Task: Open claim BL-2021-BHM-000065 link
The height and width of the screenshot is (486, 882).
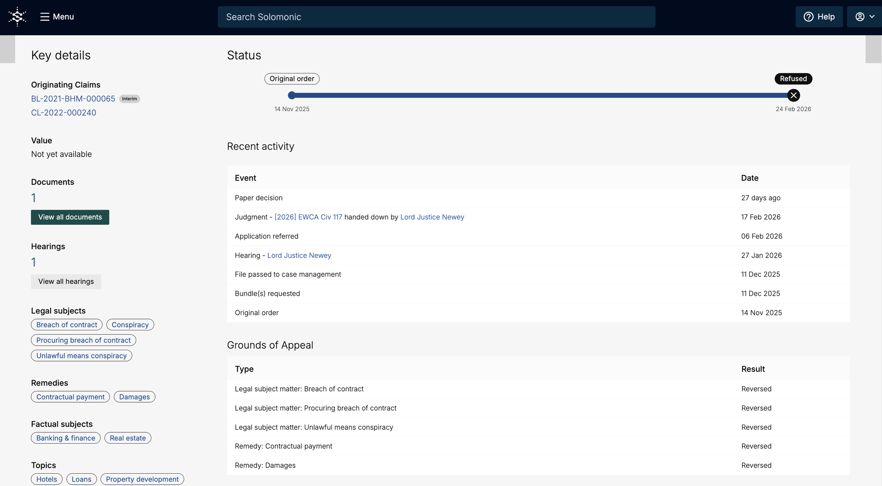Action: coord(73,99)
